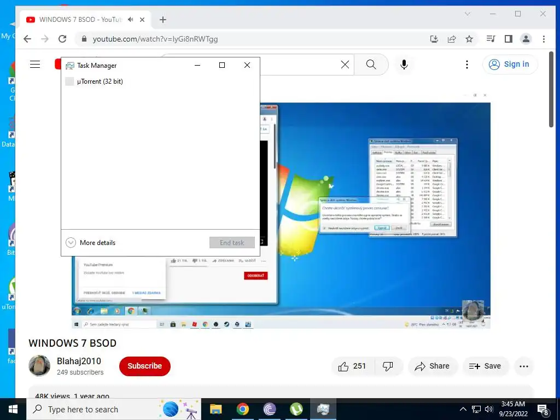Open the volume control in the tray
This screenshot has height=420, width=560.
tap(489, 409)
